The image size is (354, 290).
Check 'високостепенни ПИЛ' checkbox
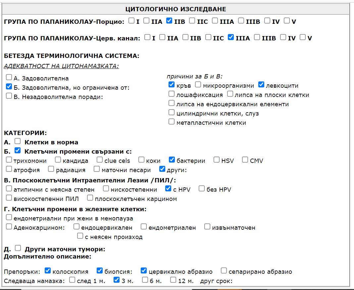click(9, 198)
